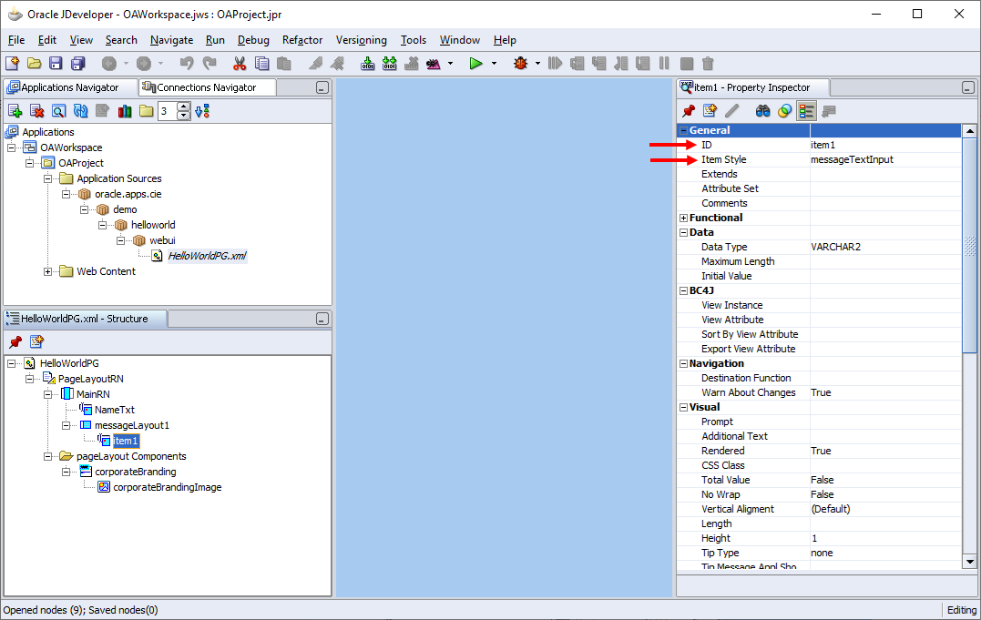
Task: Collapse the BC4J property category
Action: tap(684, 291)
